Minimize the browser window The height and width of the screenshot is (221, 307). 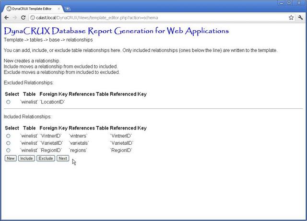[282, 3]
